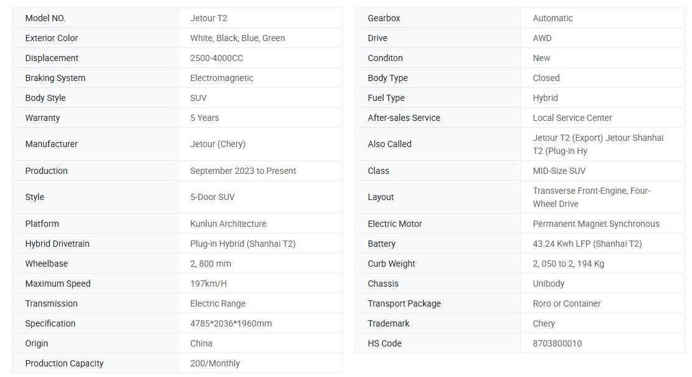Select the Kunlun Architecture platform value
Screen dimensions: 692x377
click(228, 224)
